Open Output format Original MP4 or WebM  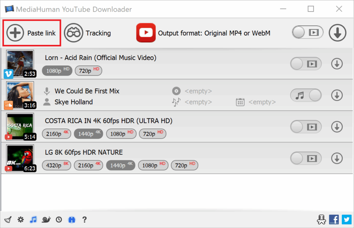(x=214, y=33)
